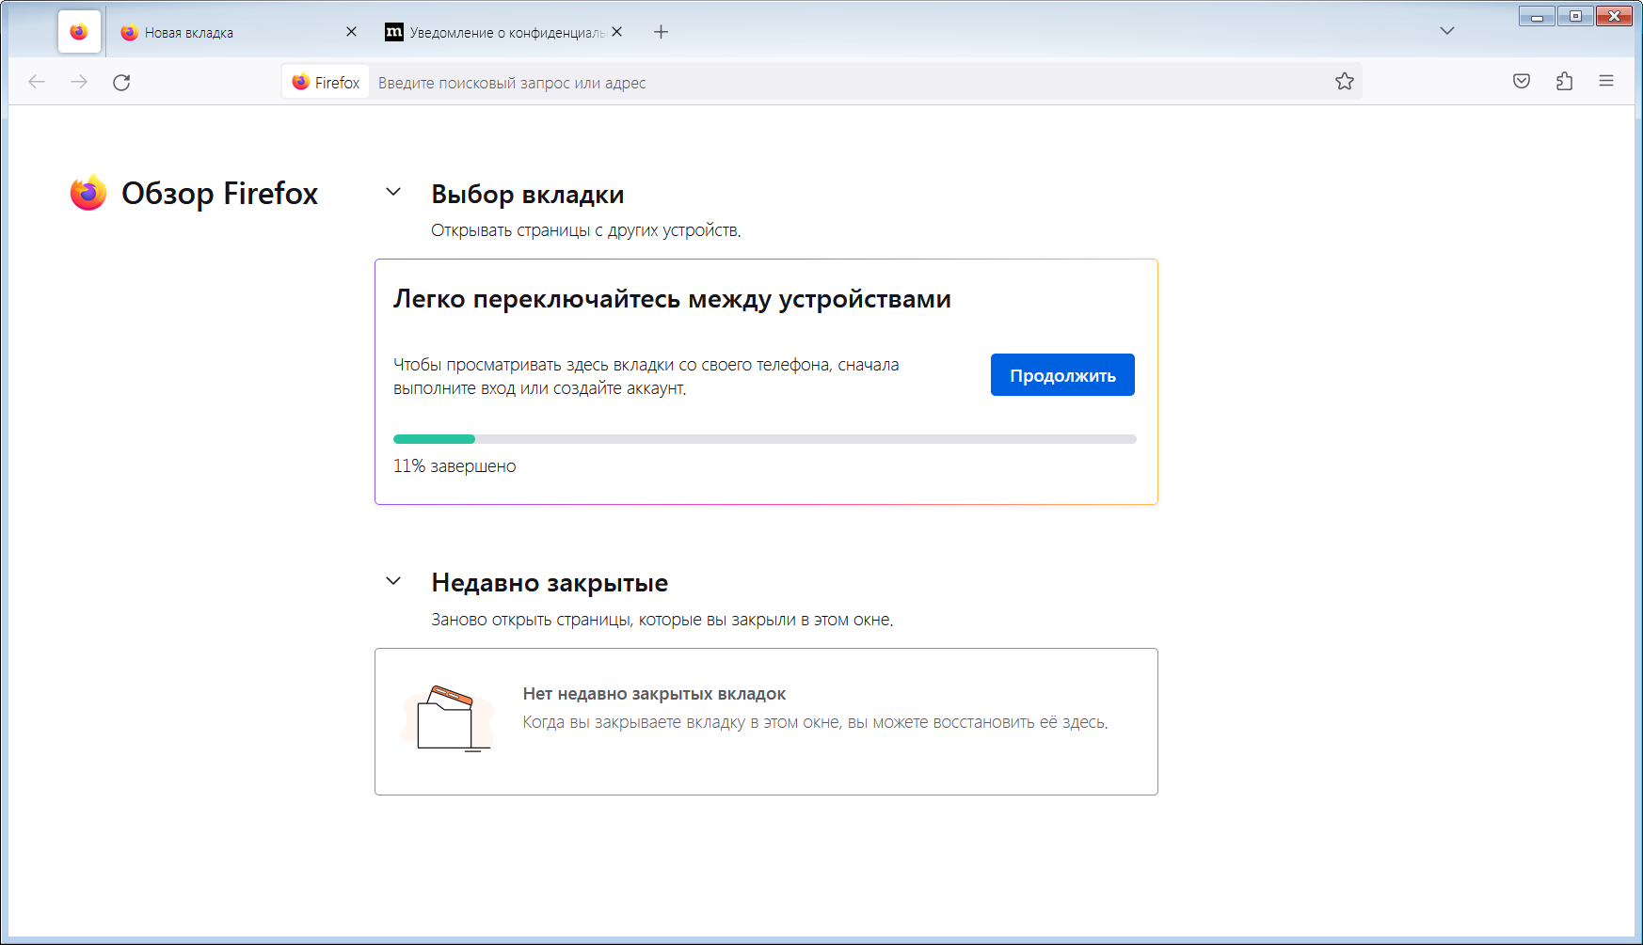
Task: Bookmark this page with the star icon
Action: [x=1344, y=82]
